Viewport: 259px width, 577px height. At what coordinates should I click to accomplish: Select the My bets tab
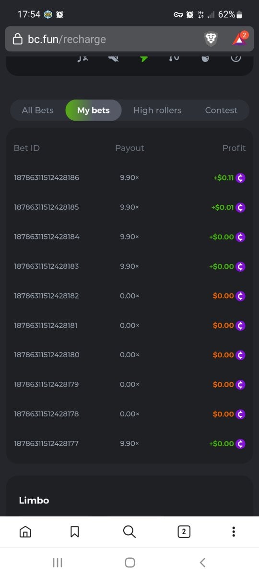click(x=94, y=110)
